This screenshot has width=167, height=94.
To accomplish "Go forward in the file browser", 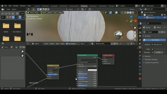I will pos(6,14).
